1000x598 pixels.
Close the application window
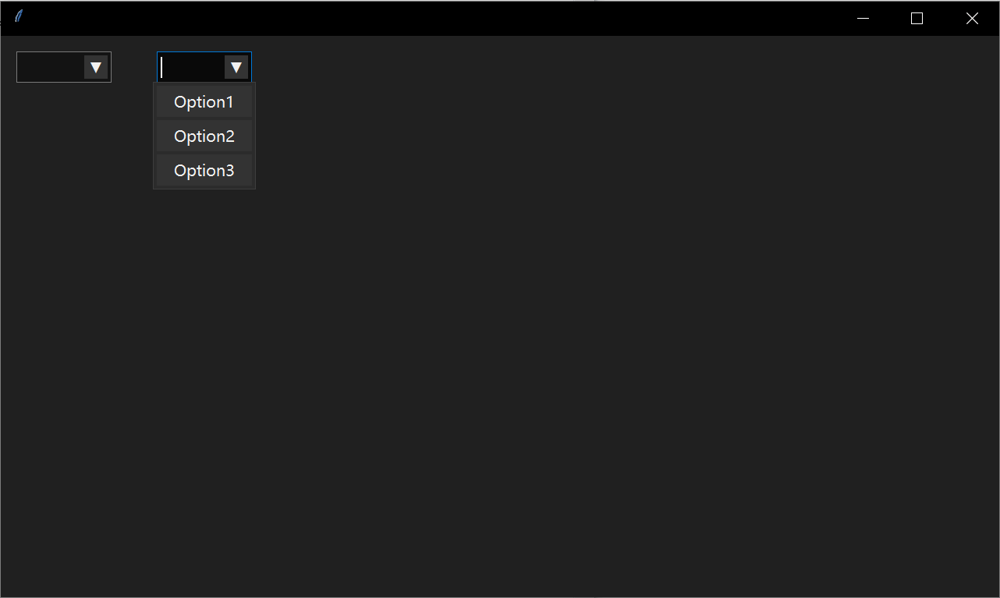pyautogui.click(x=972, y=18)
